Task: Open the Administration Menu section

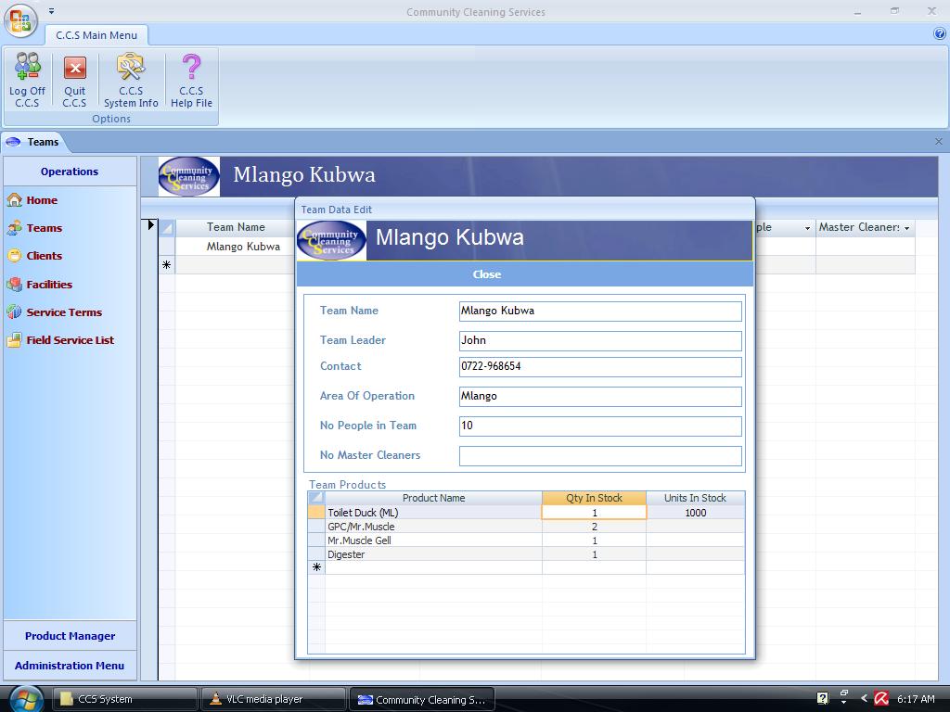Action: (x=70, y=666)
